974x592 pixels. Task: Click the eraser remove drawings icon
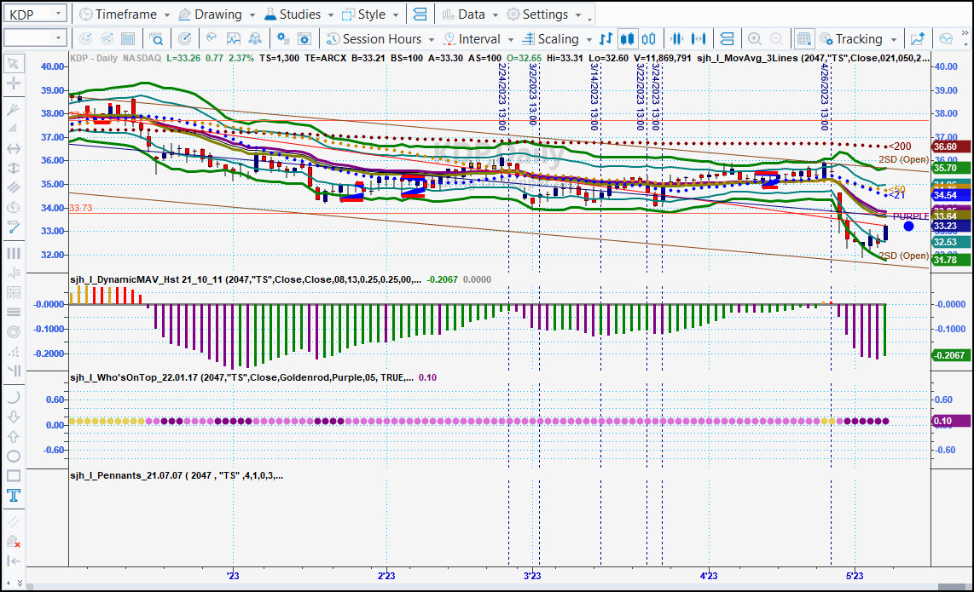click(x=13, y=541)
